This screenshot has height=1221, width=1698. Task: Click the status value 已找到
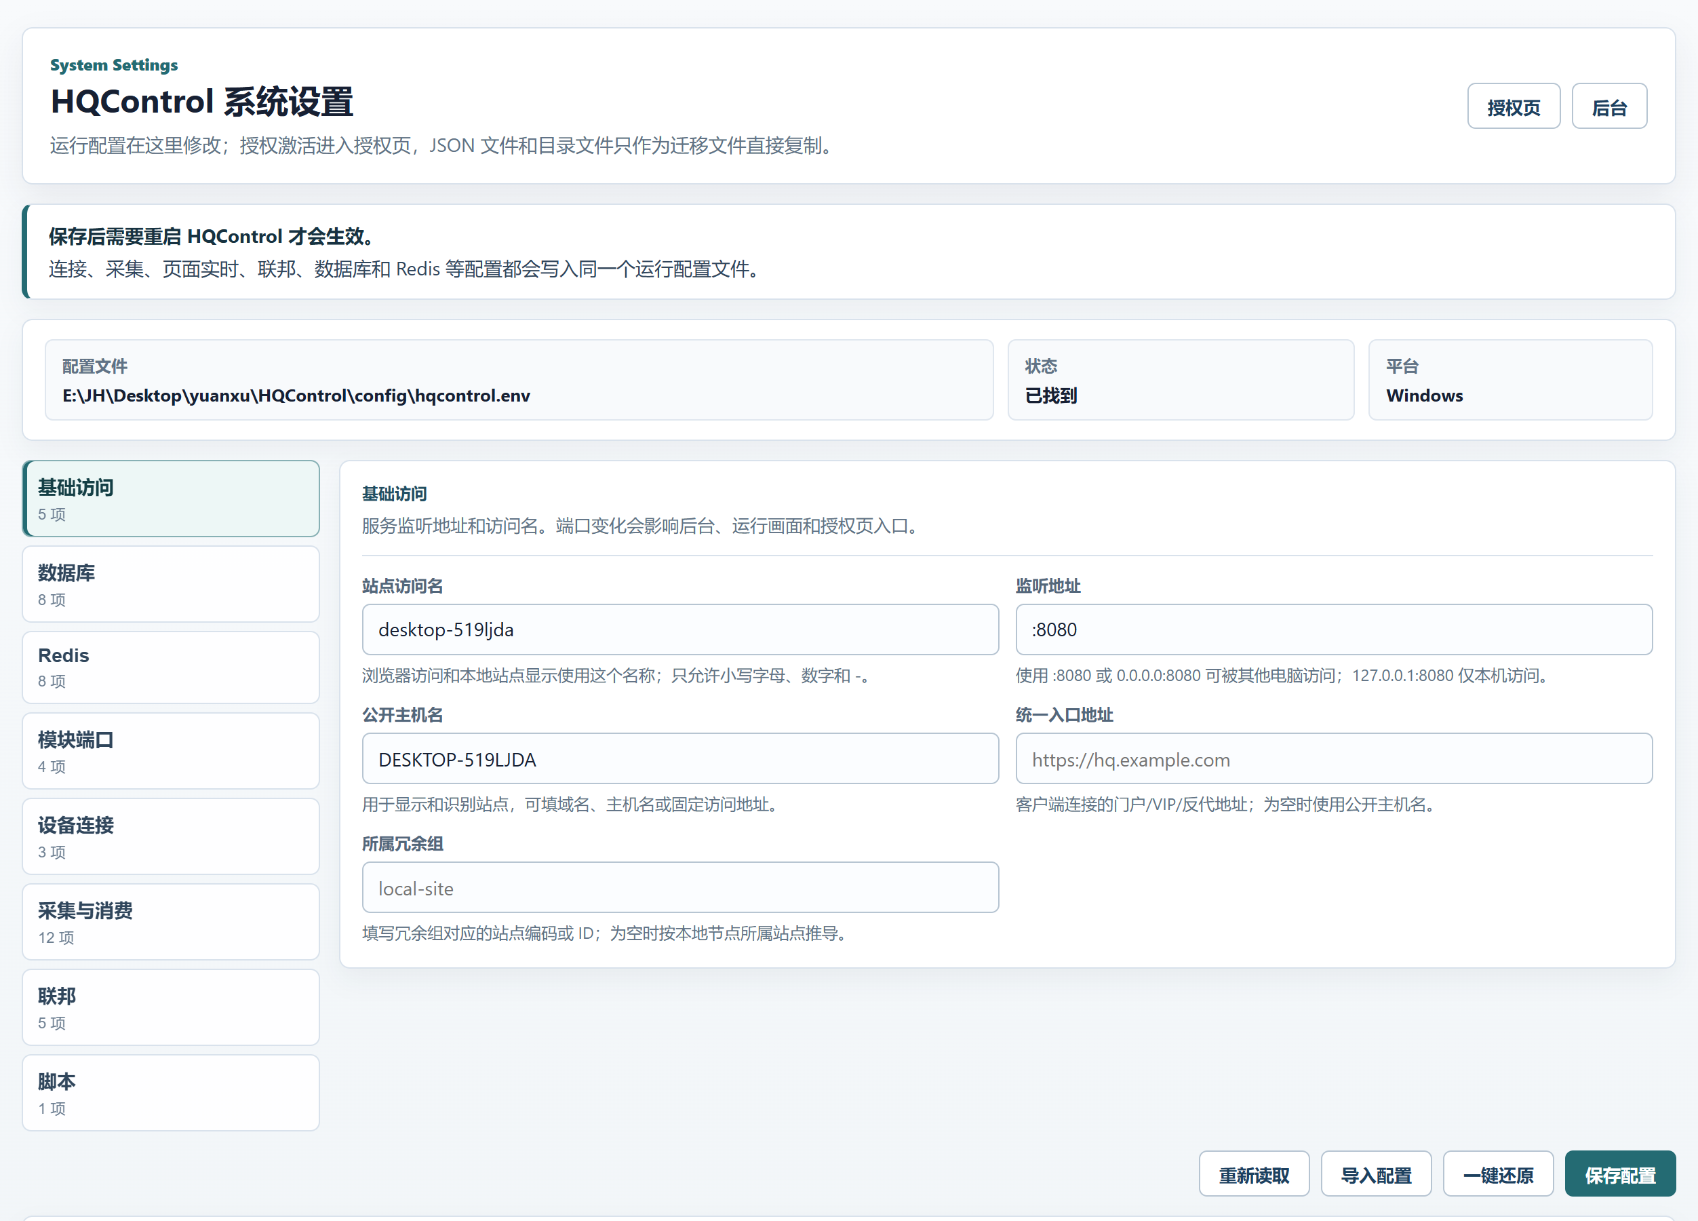[1051, 395]
